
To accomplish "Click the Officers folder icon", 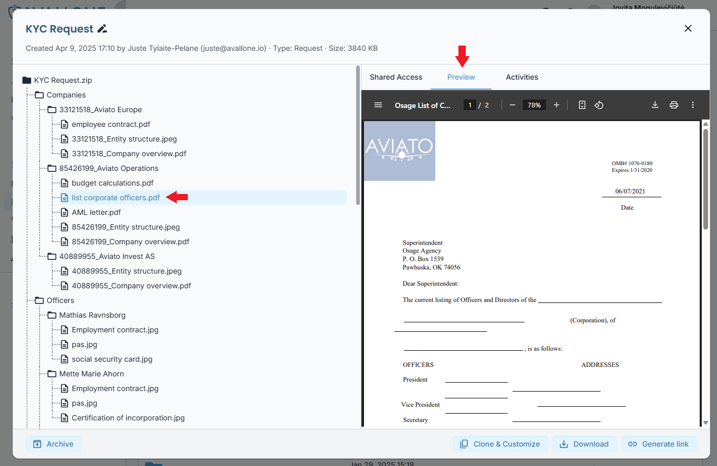I will [x=39, y=300].
